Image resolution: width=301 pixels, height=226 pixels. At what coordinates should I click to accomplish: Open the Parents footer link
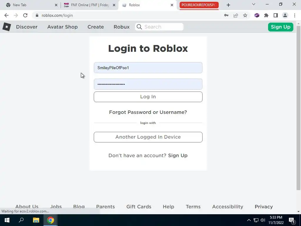coord(106,207)
